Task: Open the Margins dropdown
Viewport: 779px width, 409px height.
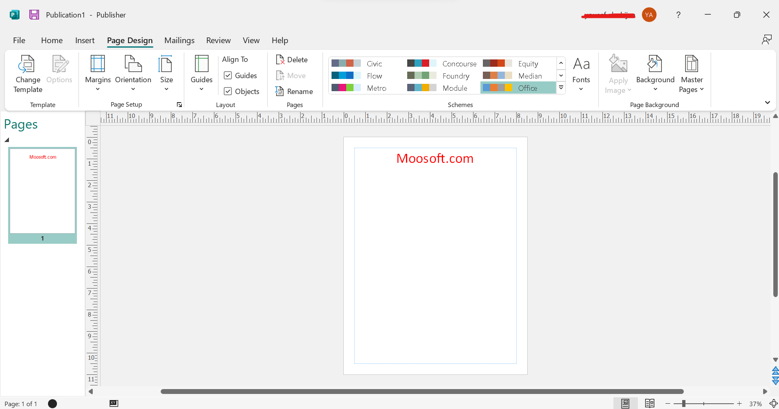Action: pos(98,74)
